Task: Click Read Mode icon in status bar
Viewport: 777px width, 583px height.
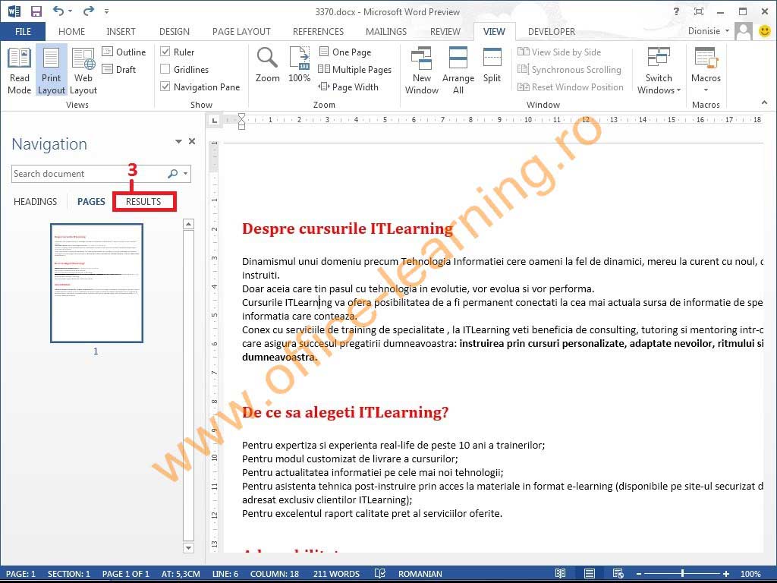Action: 560,574
